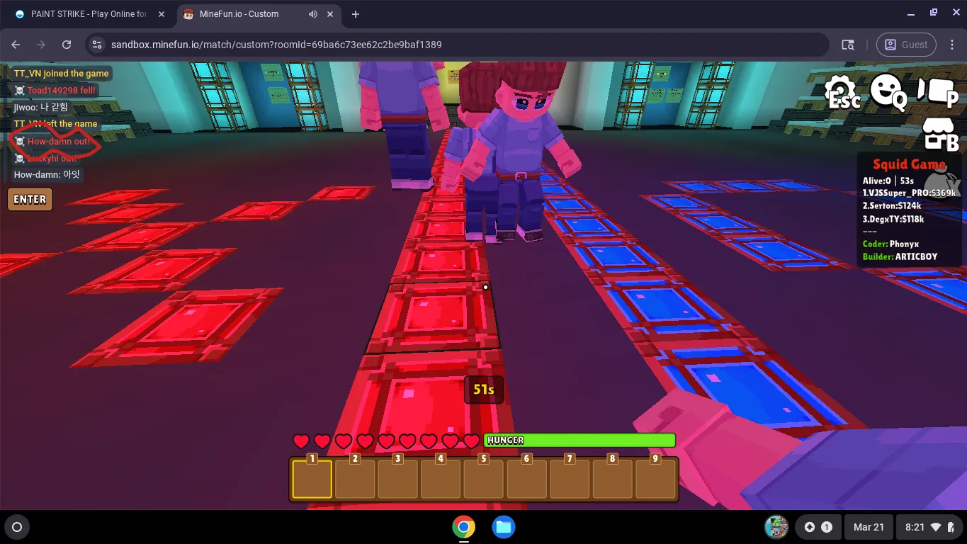This screenshot has height=544, width=967.
Task: Select hotbar slot 9
Action: tap(655, 478)
